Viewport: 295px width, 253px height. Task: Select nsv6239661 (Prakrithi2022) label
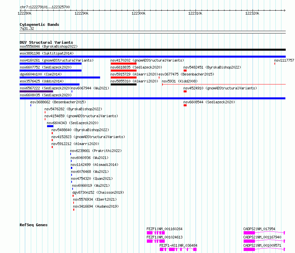pyautogui.click(x=96, y=151)
